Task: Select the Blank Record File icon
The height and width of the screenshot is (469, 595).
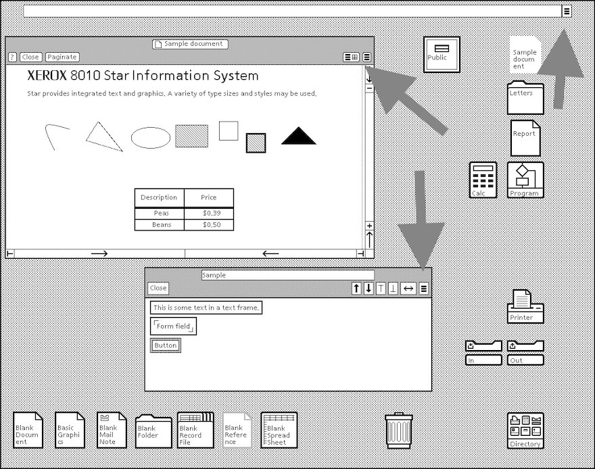Action: click(195, 430)
